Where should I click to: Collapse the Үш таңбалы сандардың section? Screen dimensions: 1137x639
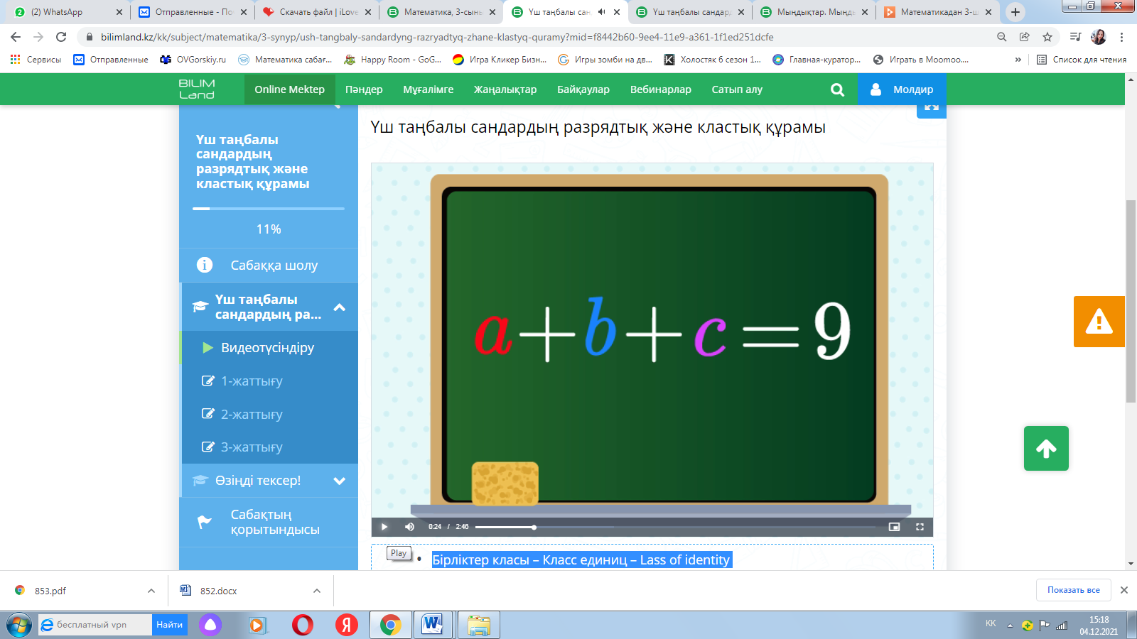340,307
